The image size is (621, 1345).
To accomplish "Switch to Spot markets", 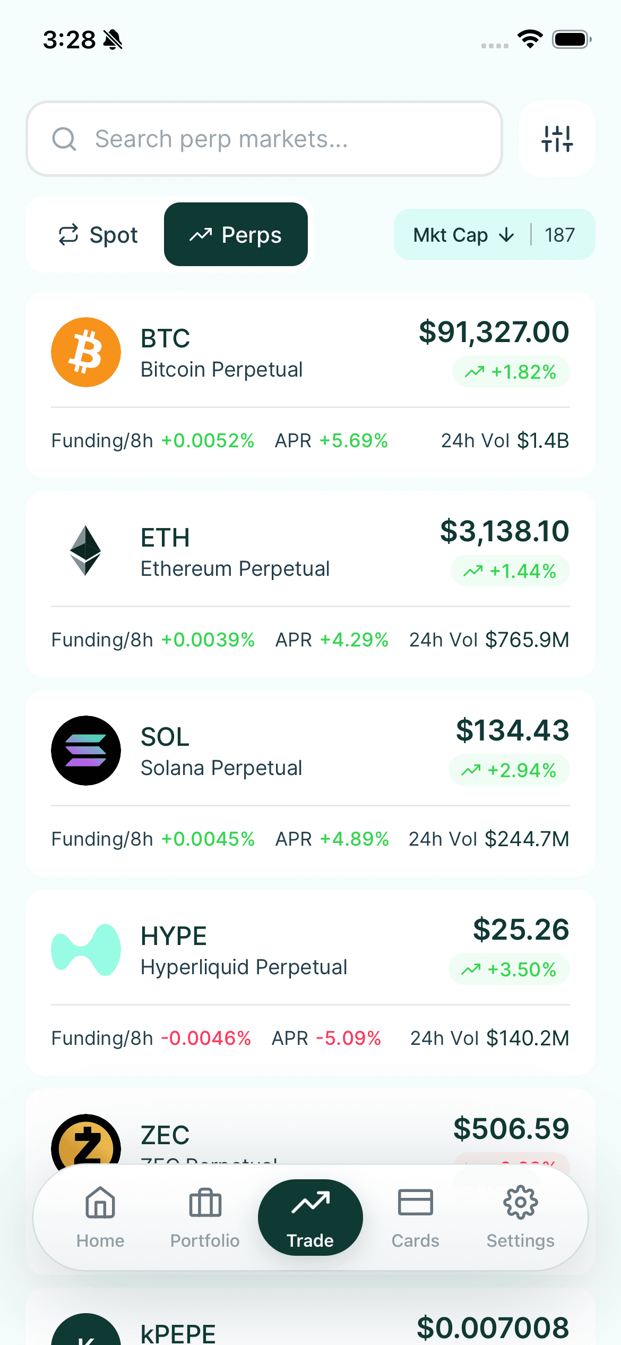I will click(98, 235).
